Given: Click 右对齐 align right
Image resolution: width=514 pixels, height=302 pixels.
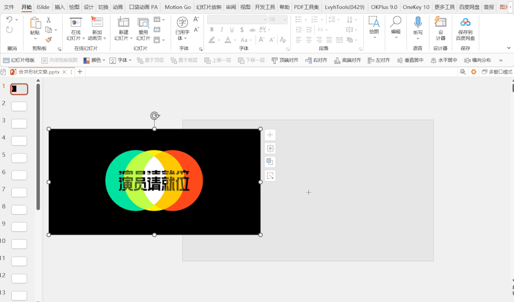Looking at the screenshot, I should tap(316, 60).
